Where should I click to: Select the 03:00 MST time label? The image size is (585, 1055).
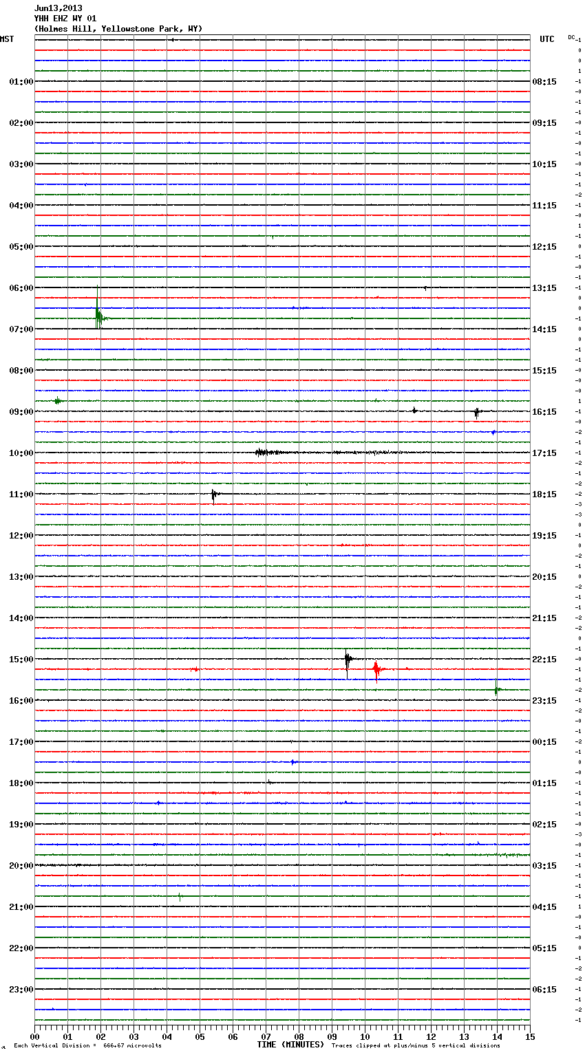(x=21, y=164)
